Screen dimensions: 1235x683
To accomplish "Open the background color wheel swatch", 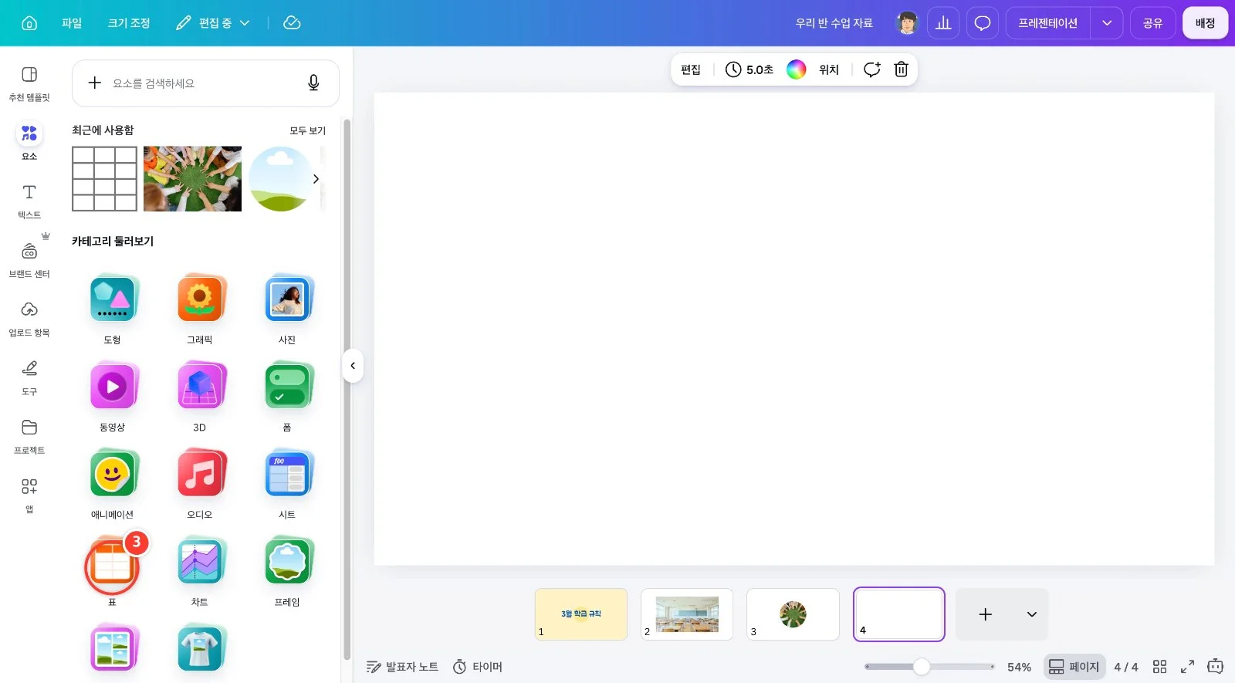I will pos(796,69).
